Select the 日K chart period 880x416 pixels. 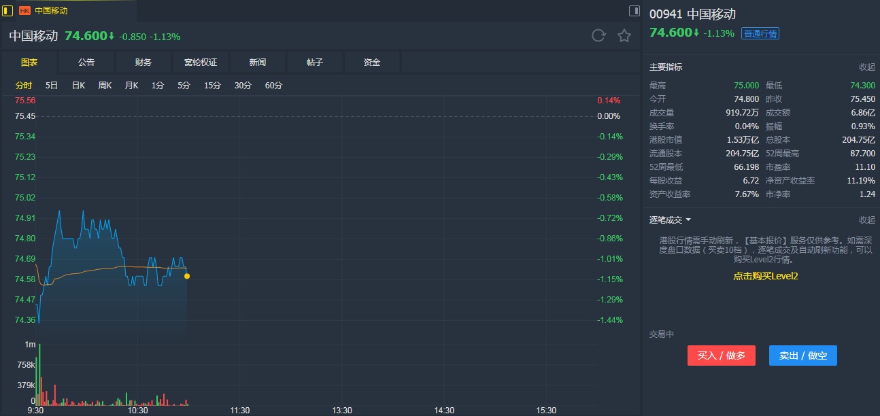(78, 86)
